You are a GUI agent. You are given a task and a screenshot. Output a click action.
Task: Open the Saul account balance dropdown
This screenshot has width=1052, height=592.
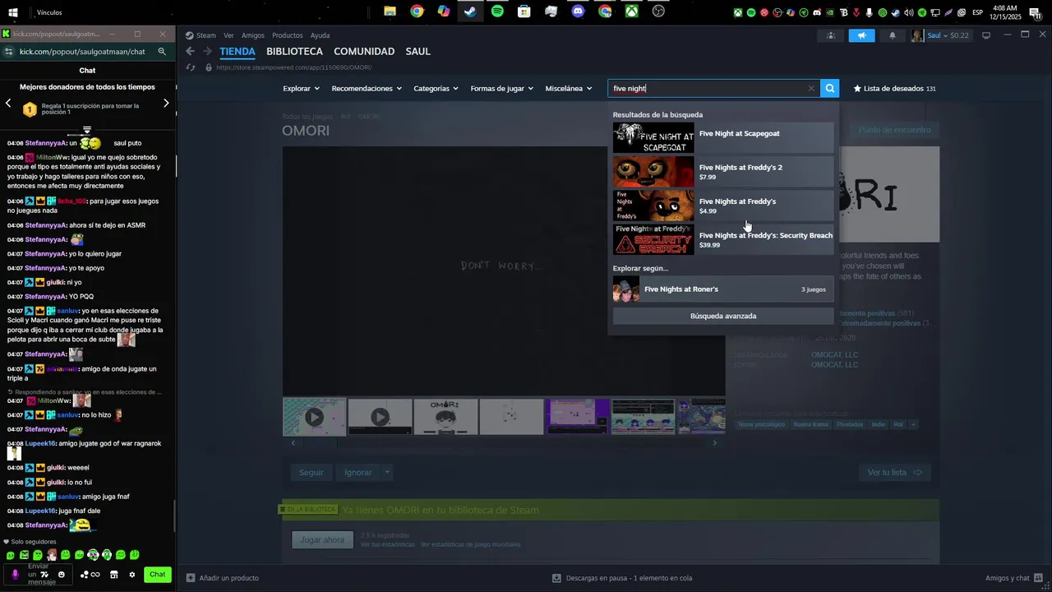(x=948, y=35)
